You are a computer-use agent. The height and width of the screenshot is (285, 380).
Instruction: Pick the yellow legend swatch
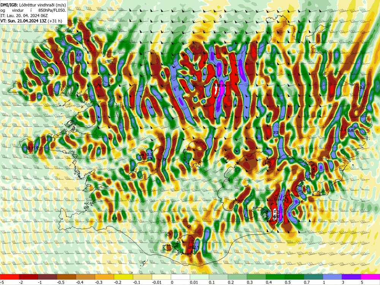[x=123, y=277]
